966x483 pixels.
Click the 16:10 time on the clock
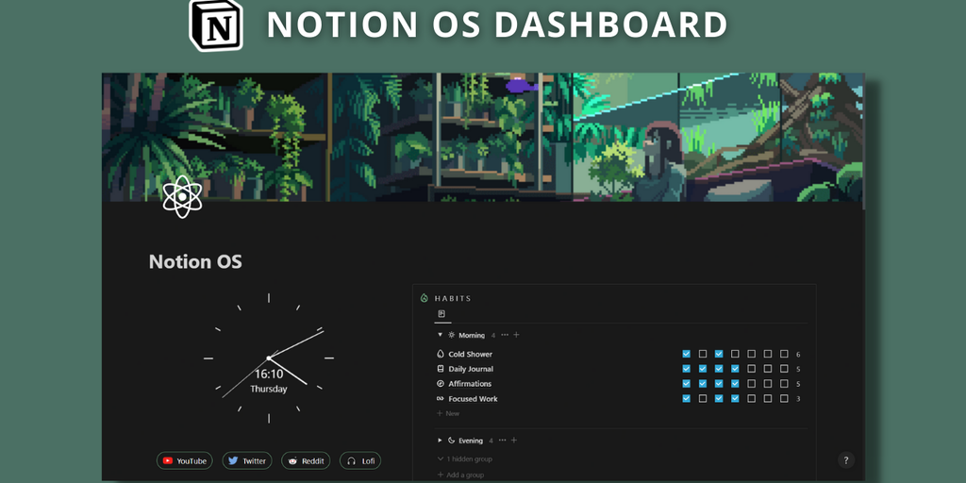(x=269, y=374)
